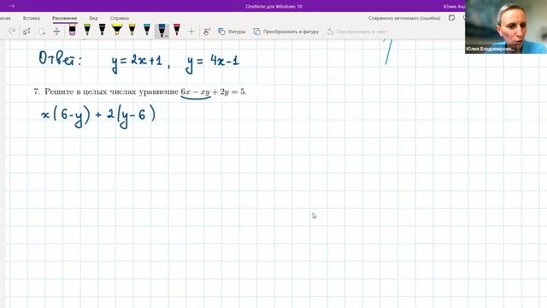The height and width of the screenshot is (308, 547).
Task: Click the forward arrow in the title bar
Action: tap(11, 6)
